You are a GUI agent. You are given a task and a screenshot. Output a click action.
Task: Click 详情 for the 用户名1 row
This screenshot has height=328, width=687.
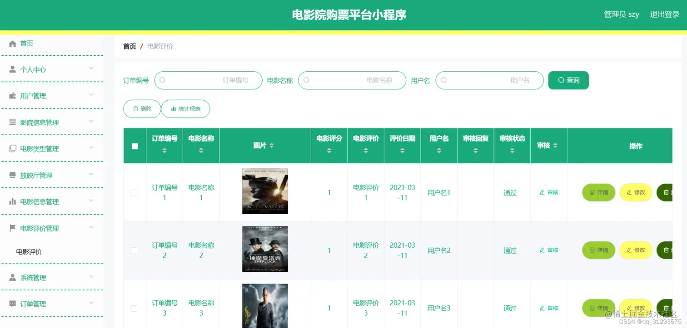point(598,192)
